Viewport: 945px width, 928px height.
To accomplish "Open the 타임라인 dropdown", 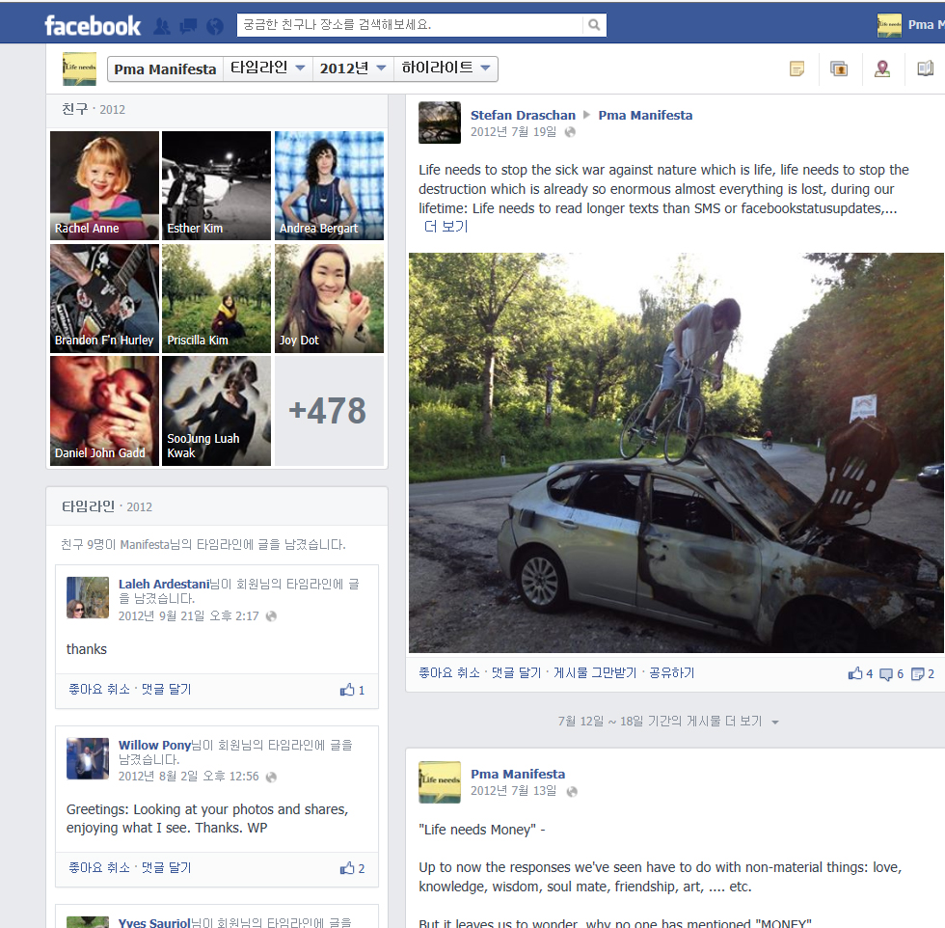I will (x=268, y=68).
